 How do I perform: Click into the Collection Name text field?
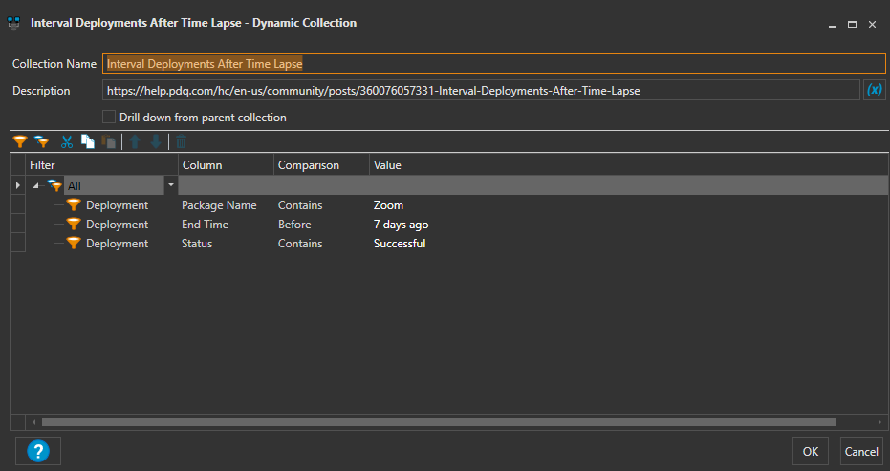(x=493, y=64)
